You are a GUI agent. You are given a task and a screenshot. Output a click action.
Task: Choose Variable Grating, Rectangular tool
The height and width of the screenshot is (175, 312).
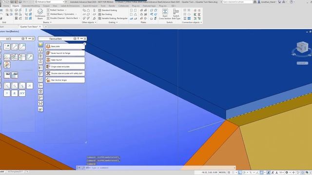point(113,18)
